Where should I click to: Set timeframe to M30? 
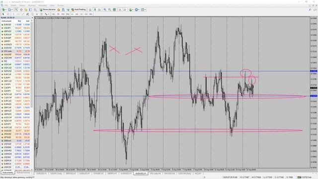(68, 14)
